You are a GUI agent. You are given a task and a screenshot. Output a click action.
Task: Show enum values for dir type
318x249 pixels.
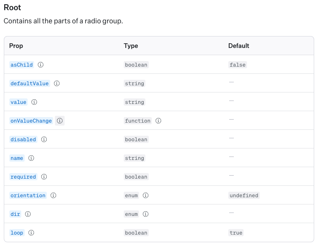coord(145,214)
